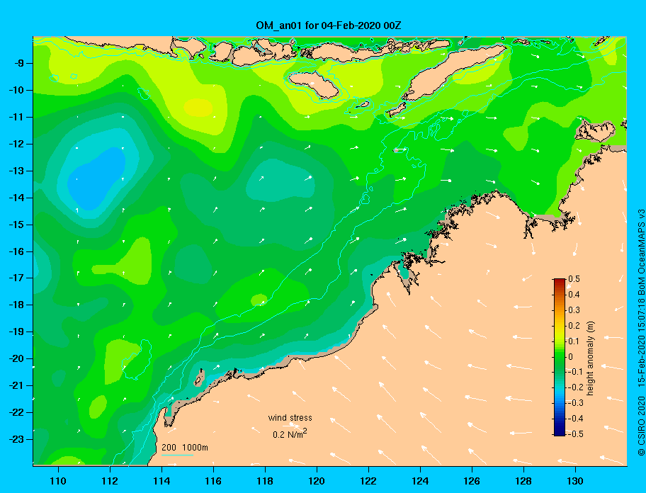
Task: Click longitude label '112' on the x-axis
Action: [110, 481]
